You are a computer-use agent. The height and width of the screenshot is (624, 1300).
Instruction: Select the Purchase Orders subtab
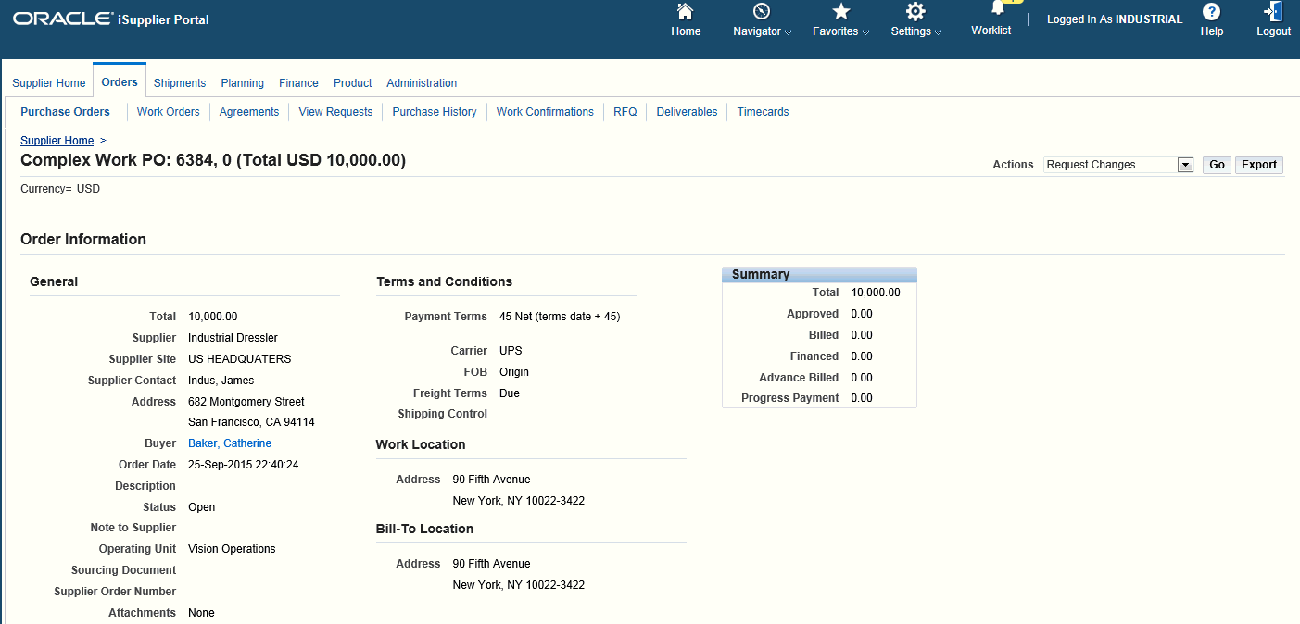click(65, 112)
